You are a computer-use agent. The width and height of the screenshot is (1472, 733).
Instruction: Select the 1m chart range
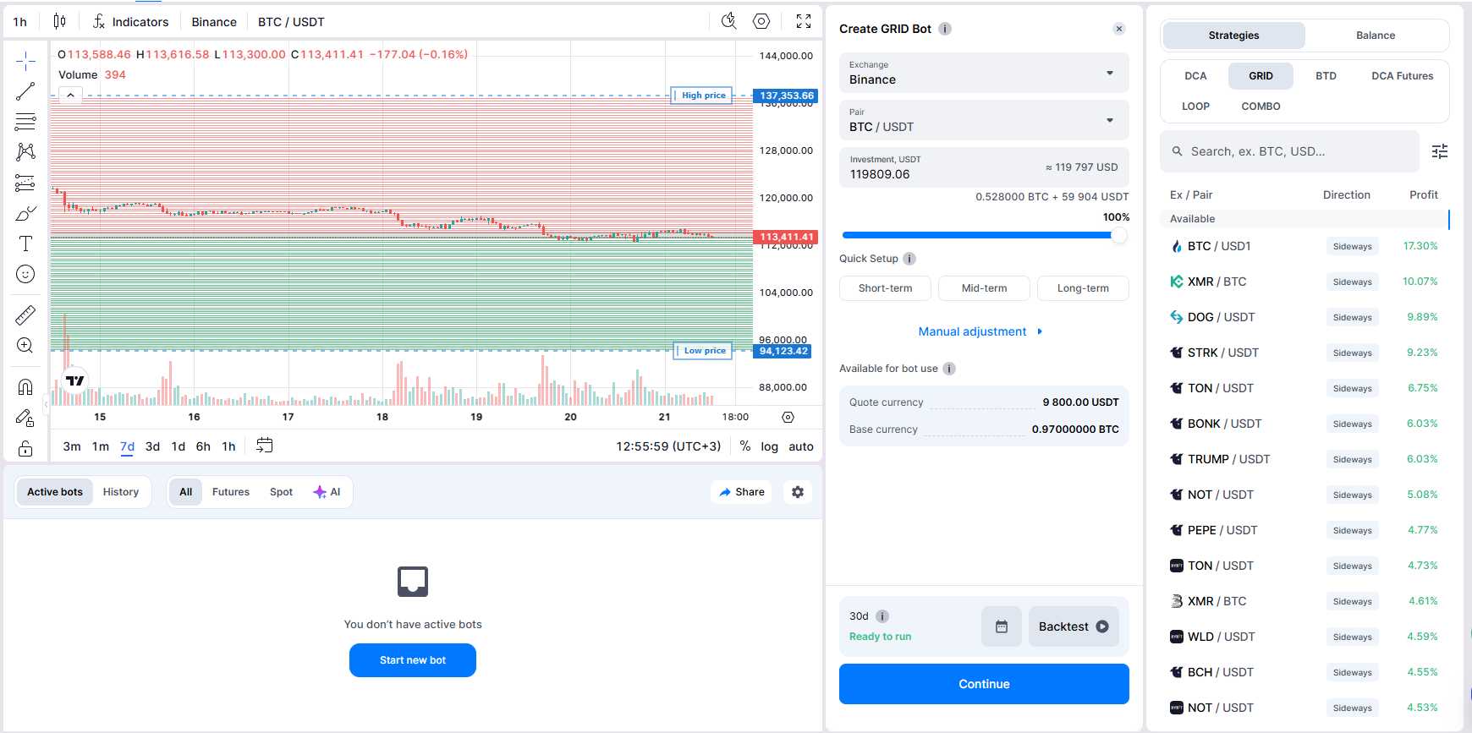(101, 446)
